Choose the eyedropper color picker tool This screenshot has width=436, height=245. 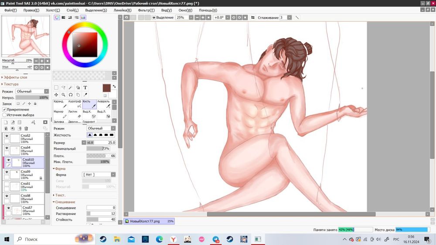[x=85, y=94]
